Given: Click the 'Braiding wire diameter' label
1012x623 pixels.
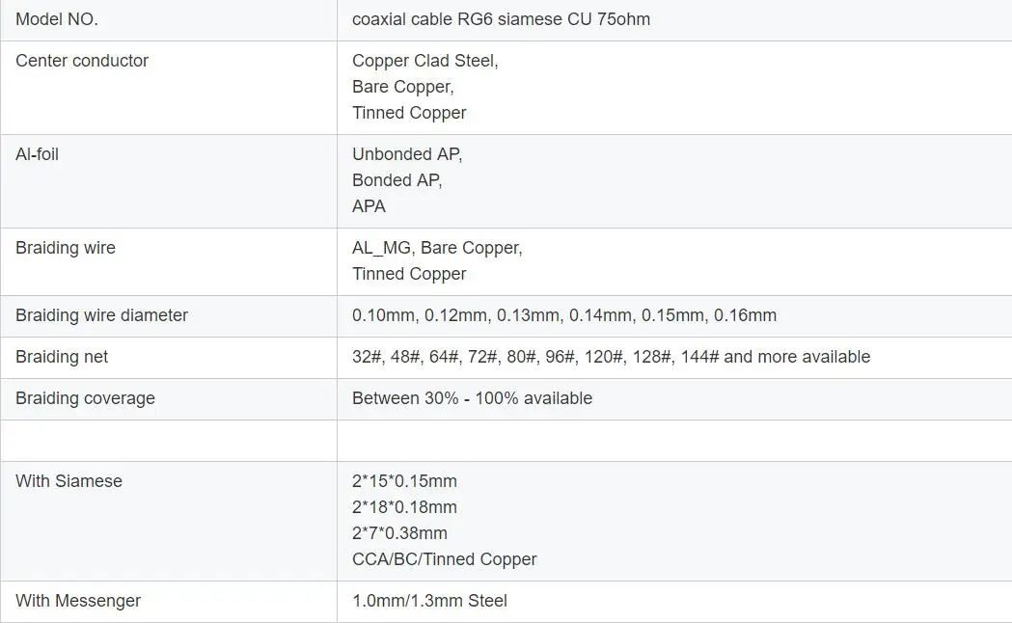Looking at the screenshot, I should tap(101, 315).
